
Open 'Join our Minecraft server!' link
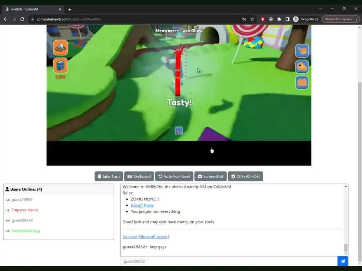146,236
